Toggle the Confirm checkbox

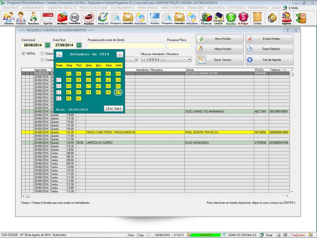point(42,60)
